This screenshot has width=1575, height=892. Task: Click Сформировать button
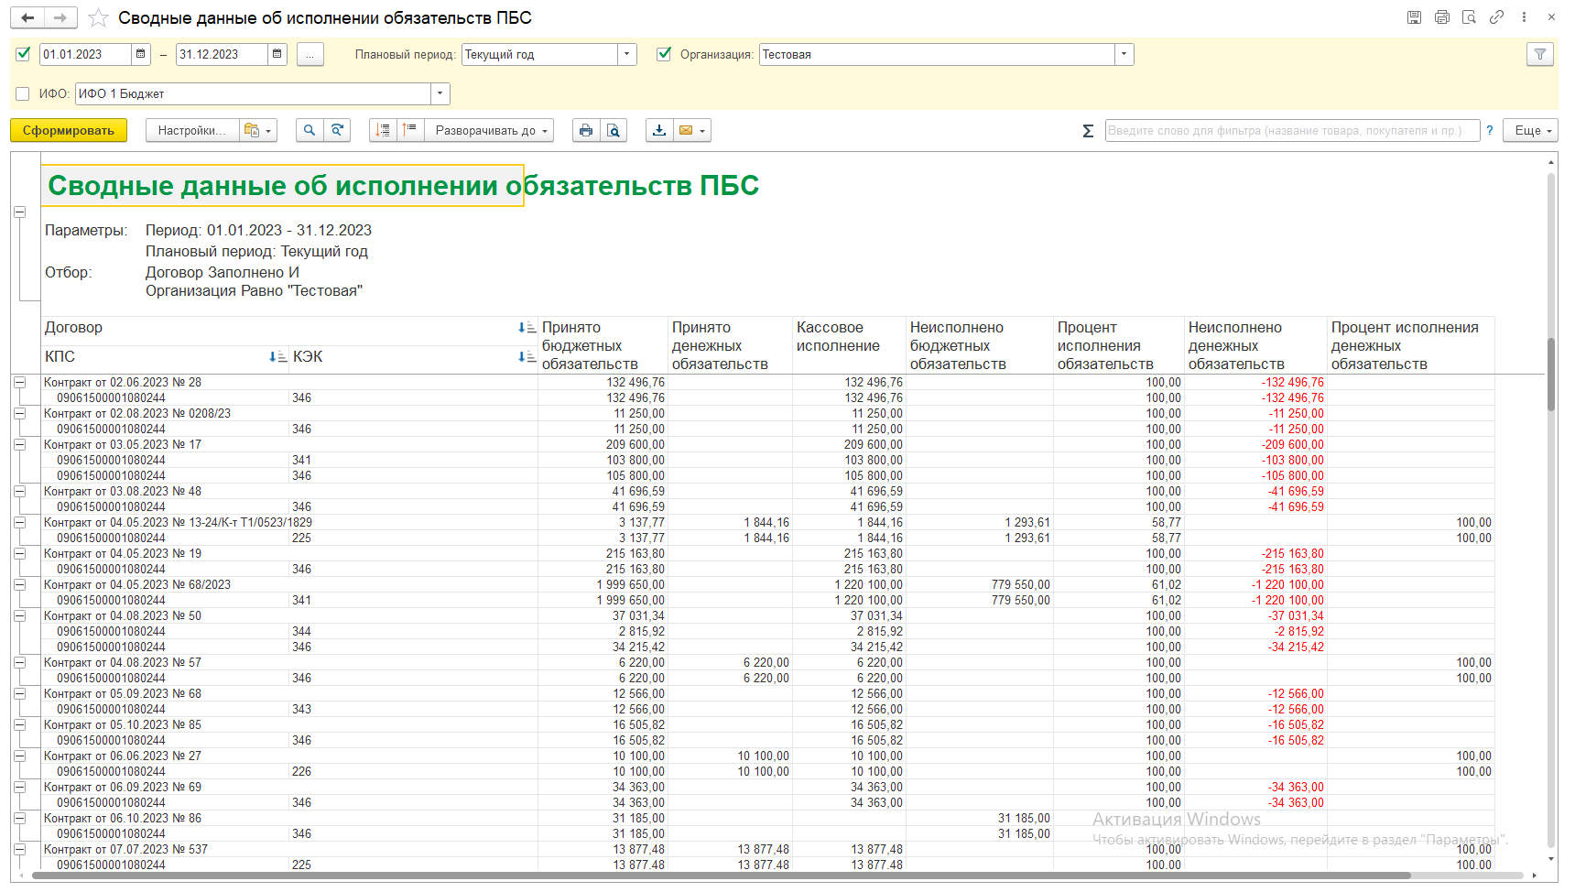pyautogui.click(x=69, y=131)
